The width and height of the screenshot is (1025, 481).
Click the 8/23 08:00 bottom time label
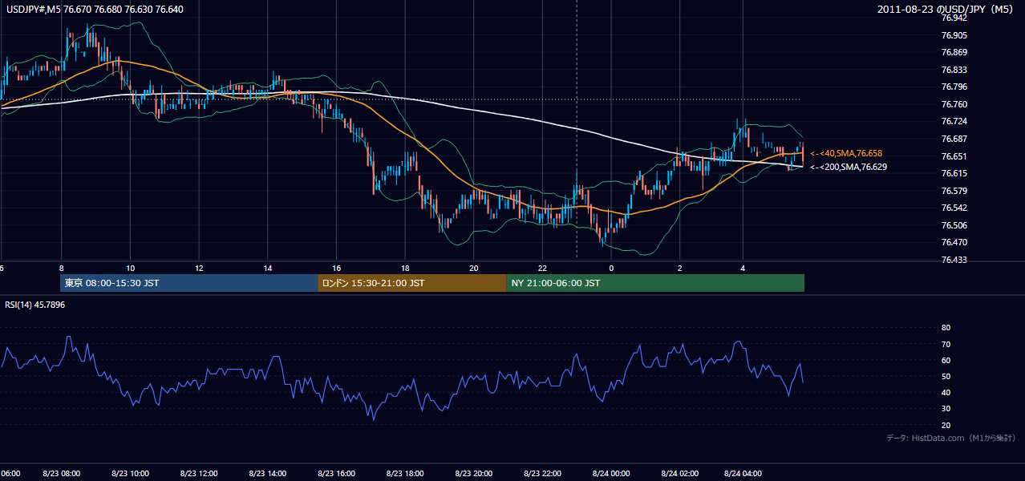(61, 473)
